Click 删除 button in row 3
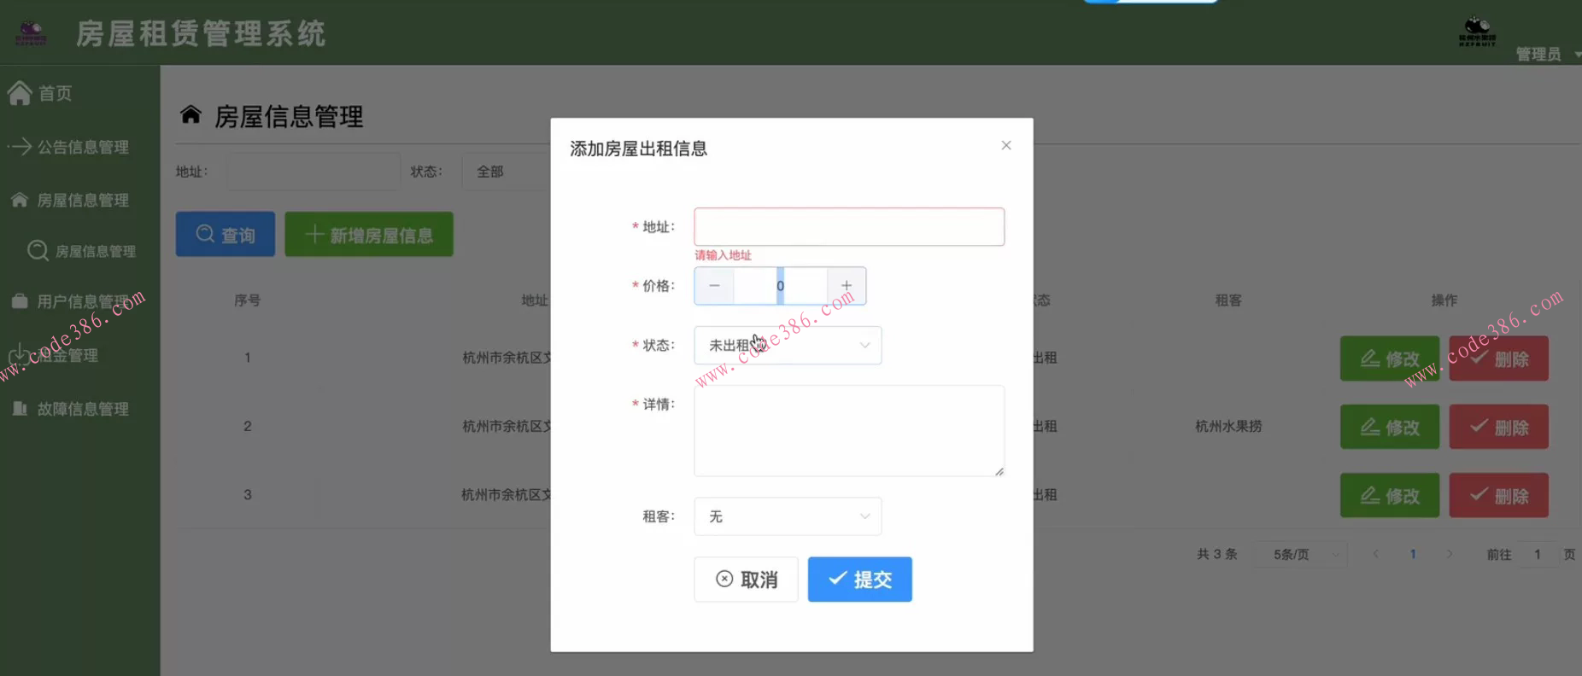This screenshot has height=676, width=1582. click(1499, 495)
